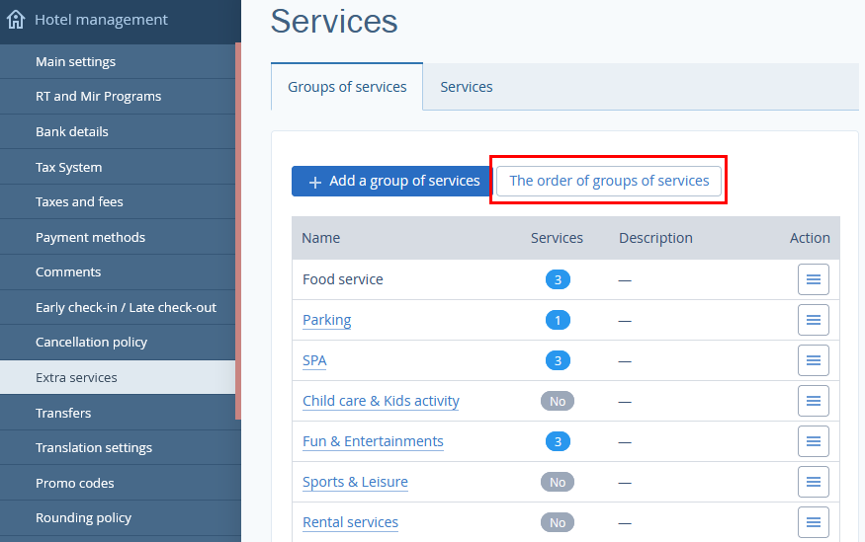Open the Parking group link
This screenshot has height=542, width=865.
pos(326,320)
